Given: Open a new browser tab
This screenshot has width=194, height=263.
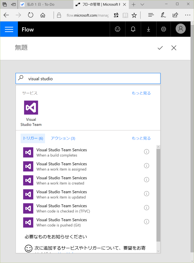Looking at the screenshot, I should [x=134, y=5].
